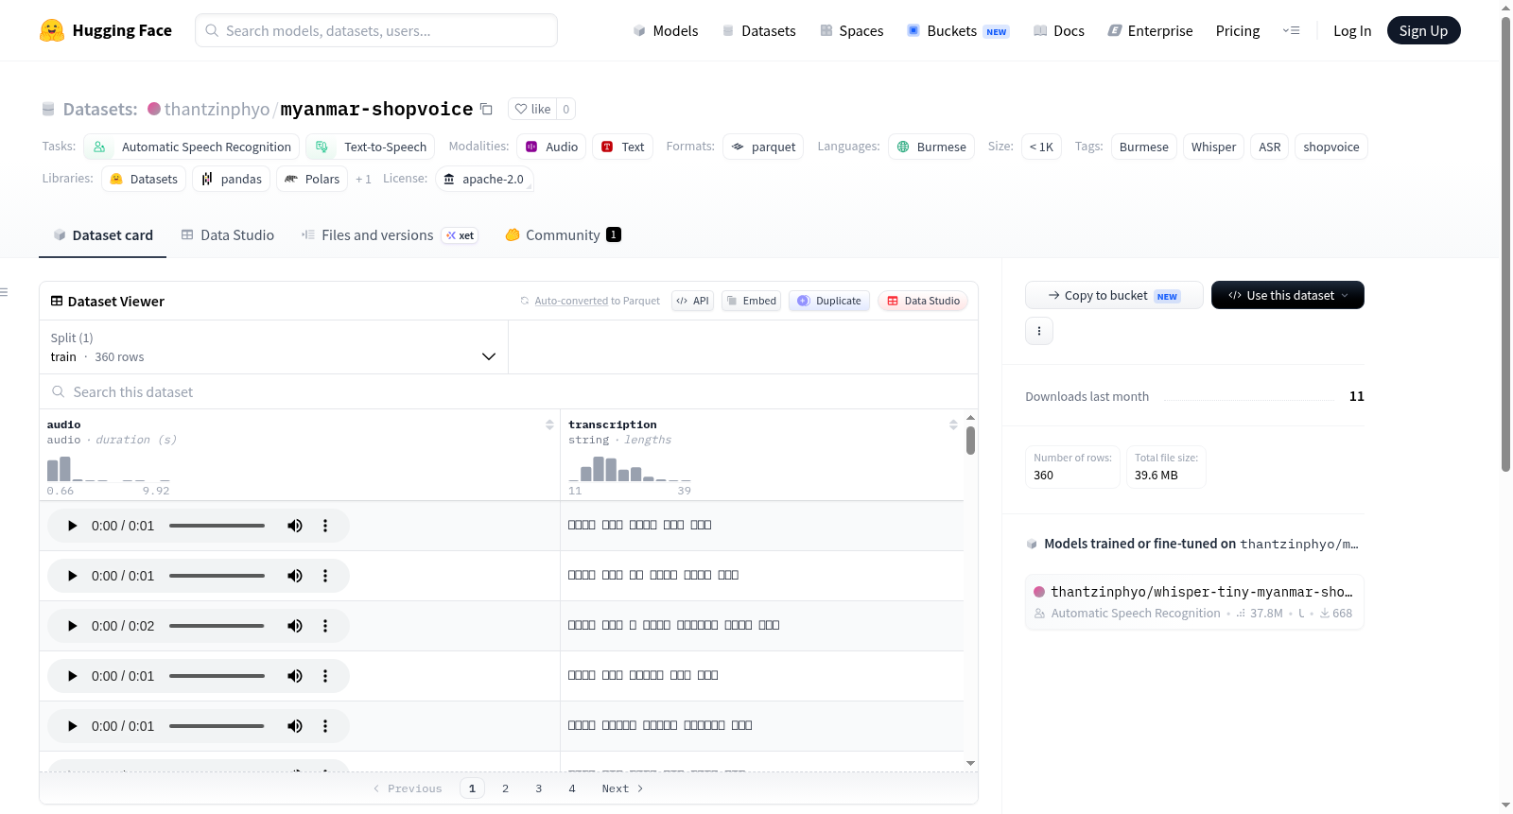This screenshot has height=814, width=1513.
Task: Click the dataset table's vertical scrollbar
Action: point(970,441)
